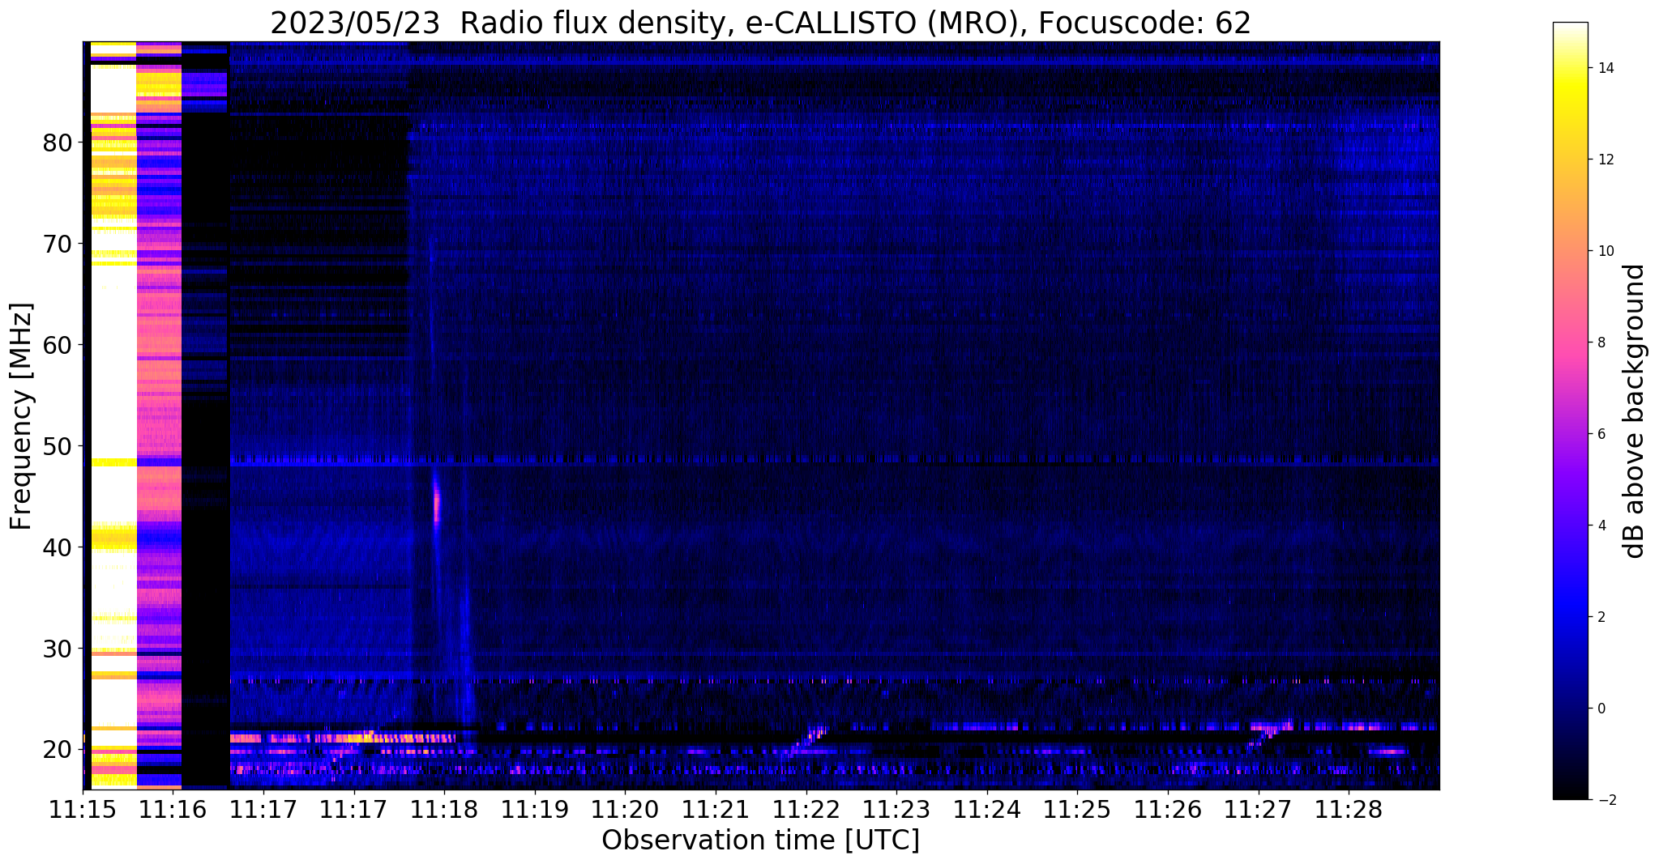
Task: Click the 11:19 time tick label
Action: [534, 809]
